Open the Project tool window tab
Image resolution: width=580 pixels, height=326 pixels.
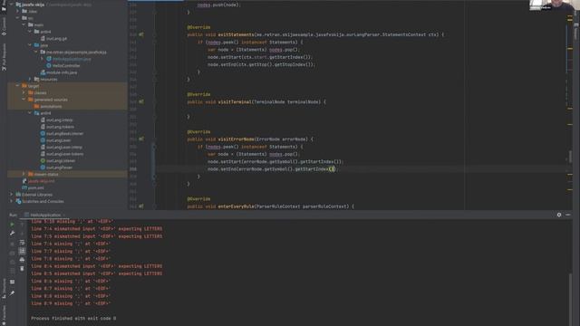(4, 6)
